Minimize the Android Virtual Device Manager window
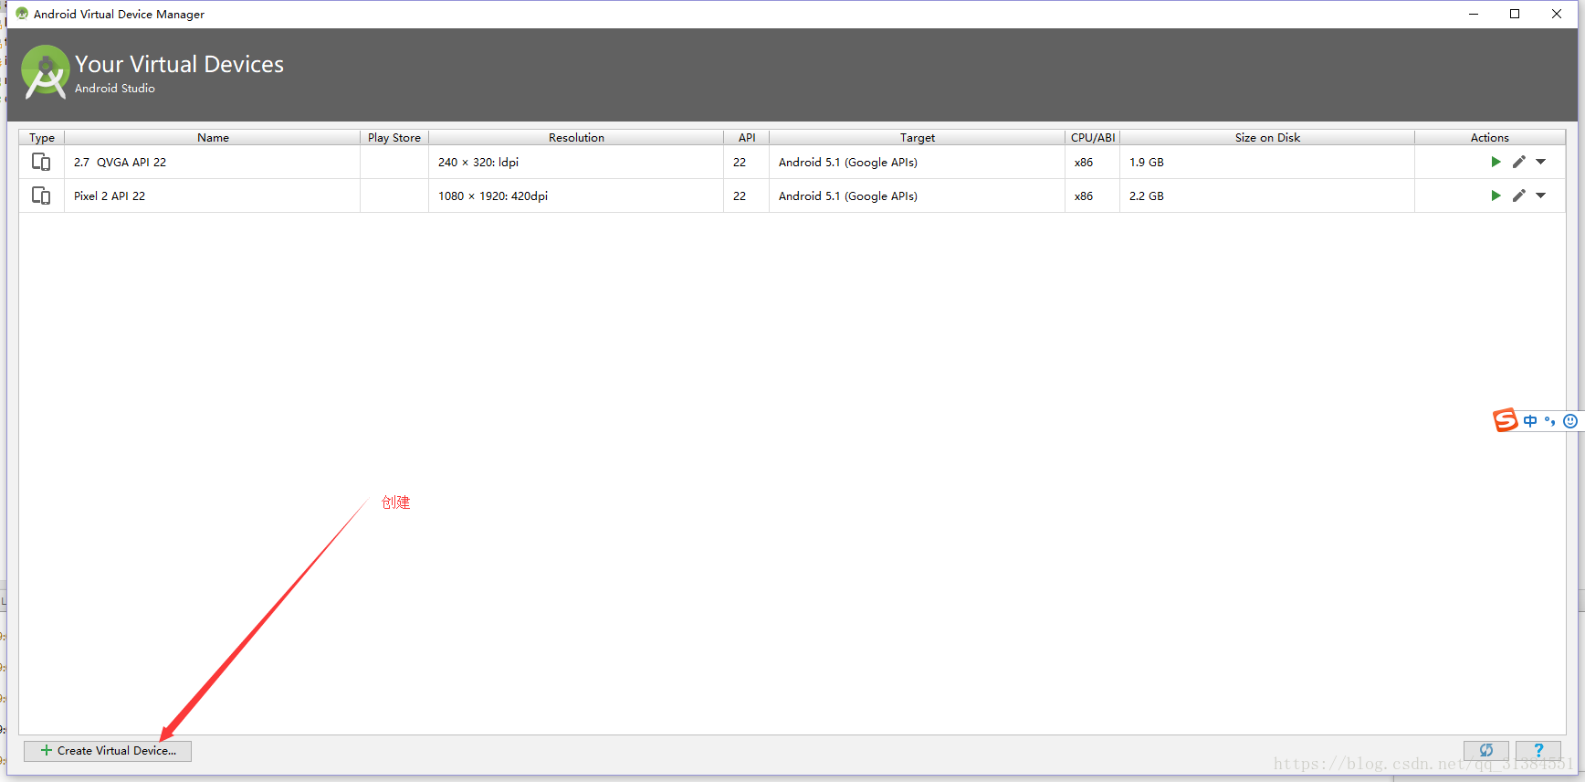1585x782 pixels. point(1474,14)
